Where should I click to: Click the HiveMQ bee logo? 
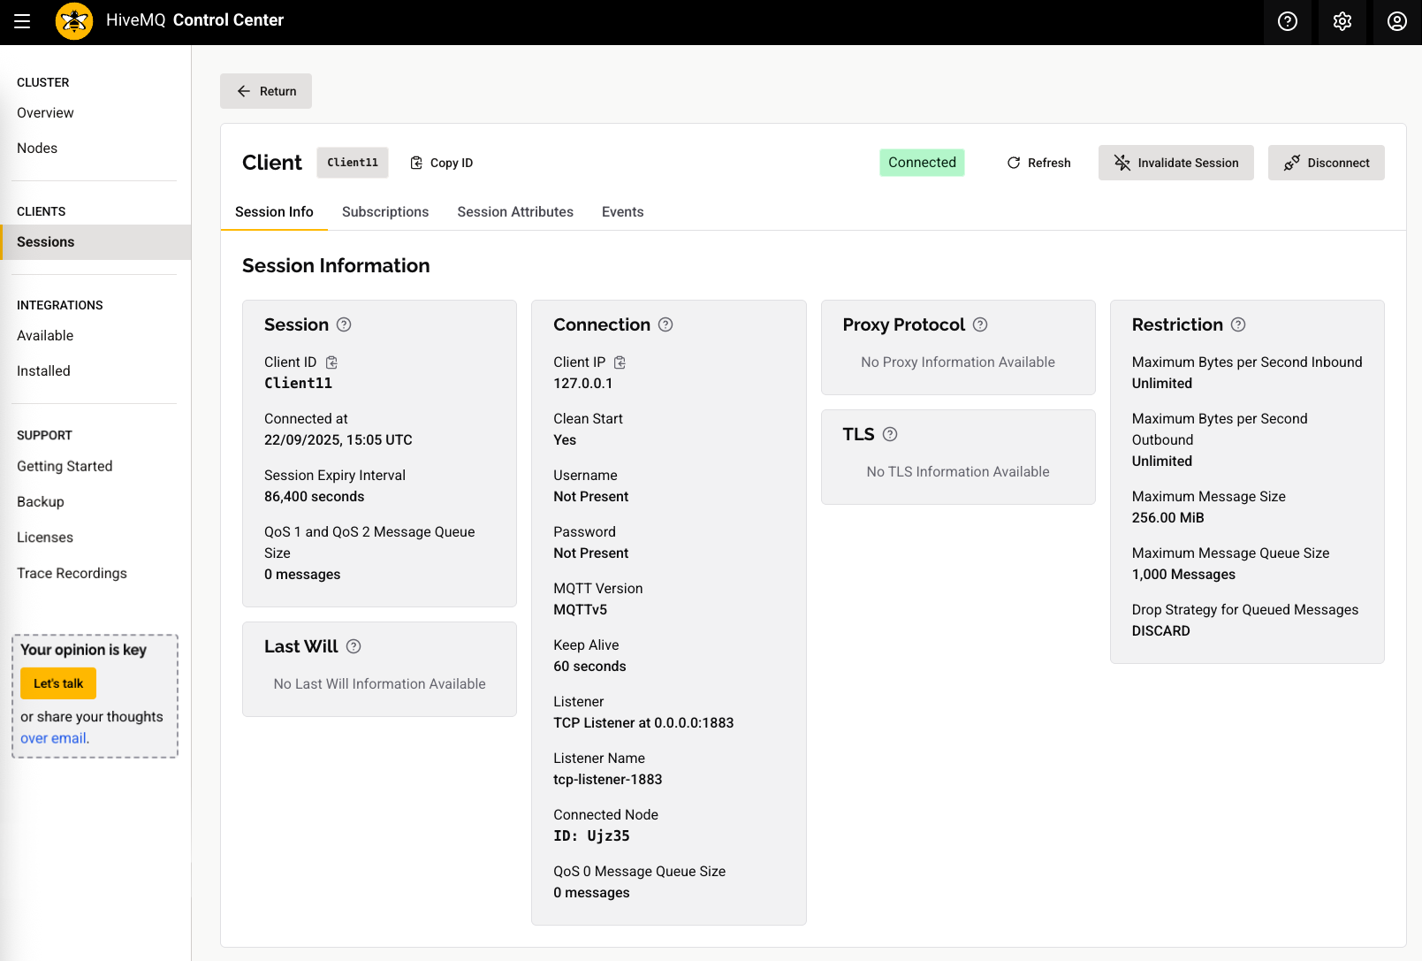pyautogui.click(x=74, y=21)
